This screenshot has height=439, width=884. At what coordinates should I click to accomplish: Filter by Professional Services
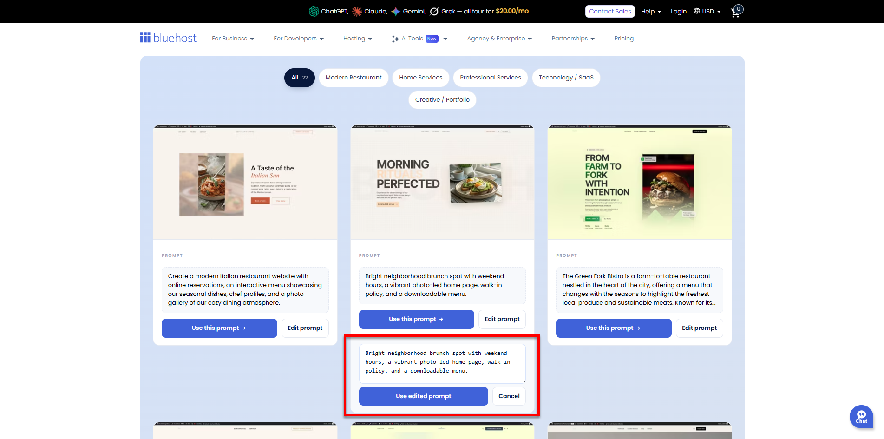(491, 78)
